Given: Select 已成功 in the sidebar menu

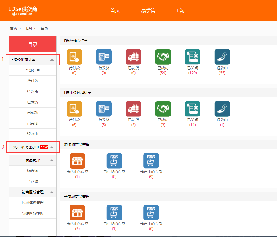Looking at the screenshot, I should tap(33, 113).
